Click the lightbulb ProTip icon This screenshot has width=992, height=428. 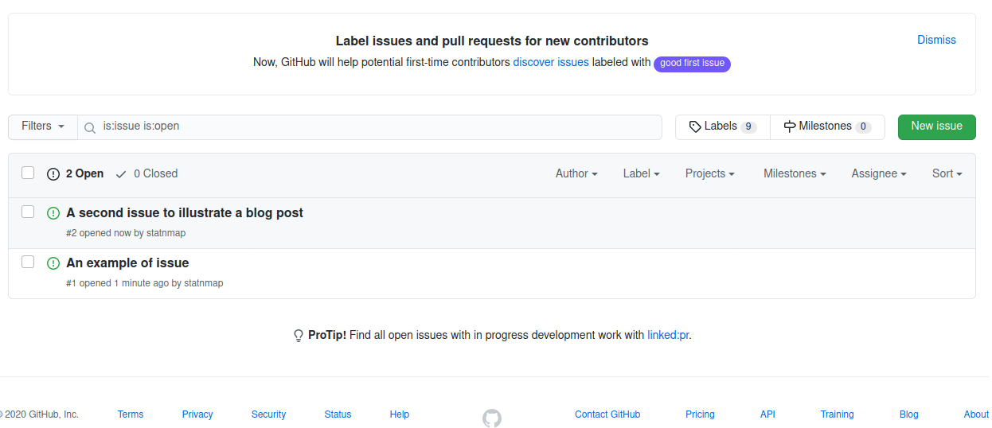[299, 336]
